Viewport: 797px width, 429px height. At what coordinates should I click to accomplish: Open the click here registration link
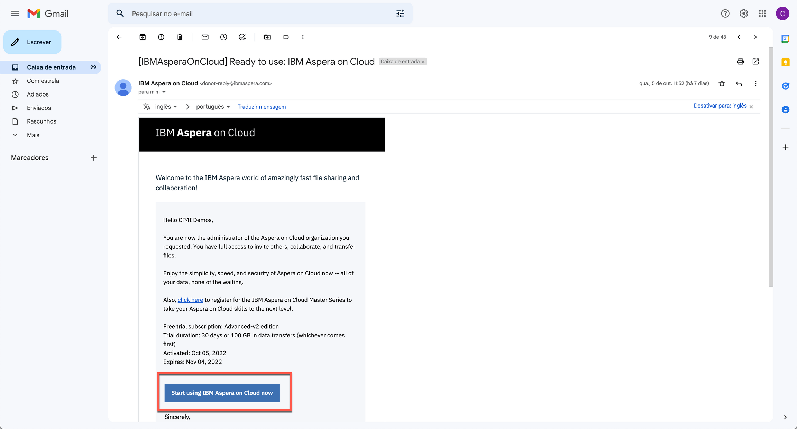[x=190, y=300]
